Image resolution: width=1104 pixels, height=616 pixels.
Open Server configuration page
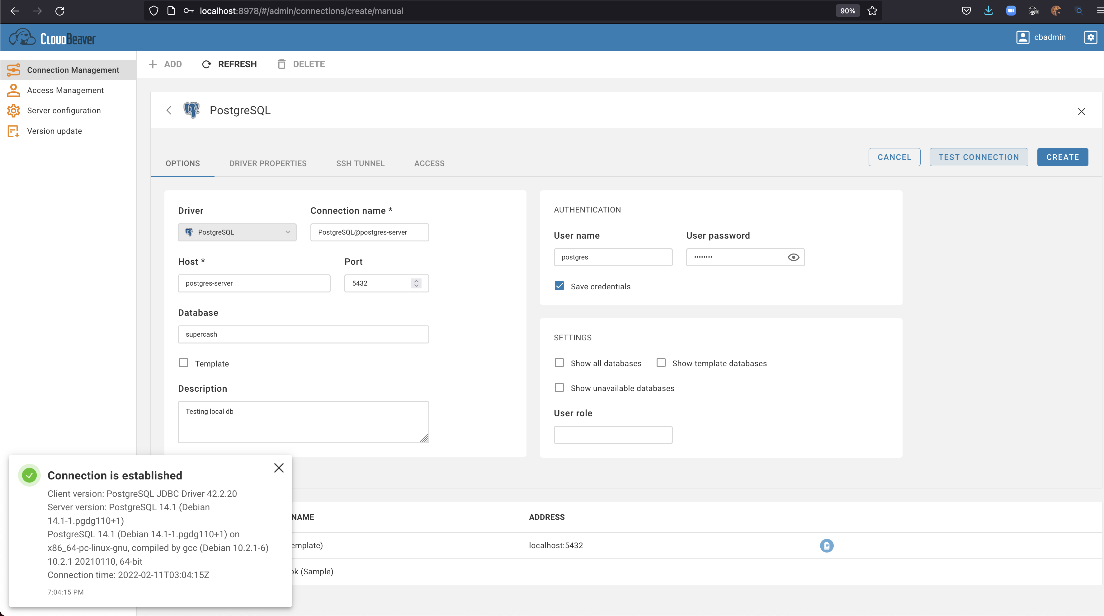pyautogui.click(x=64, y=110)
